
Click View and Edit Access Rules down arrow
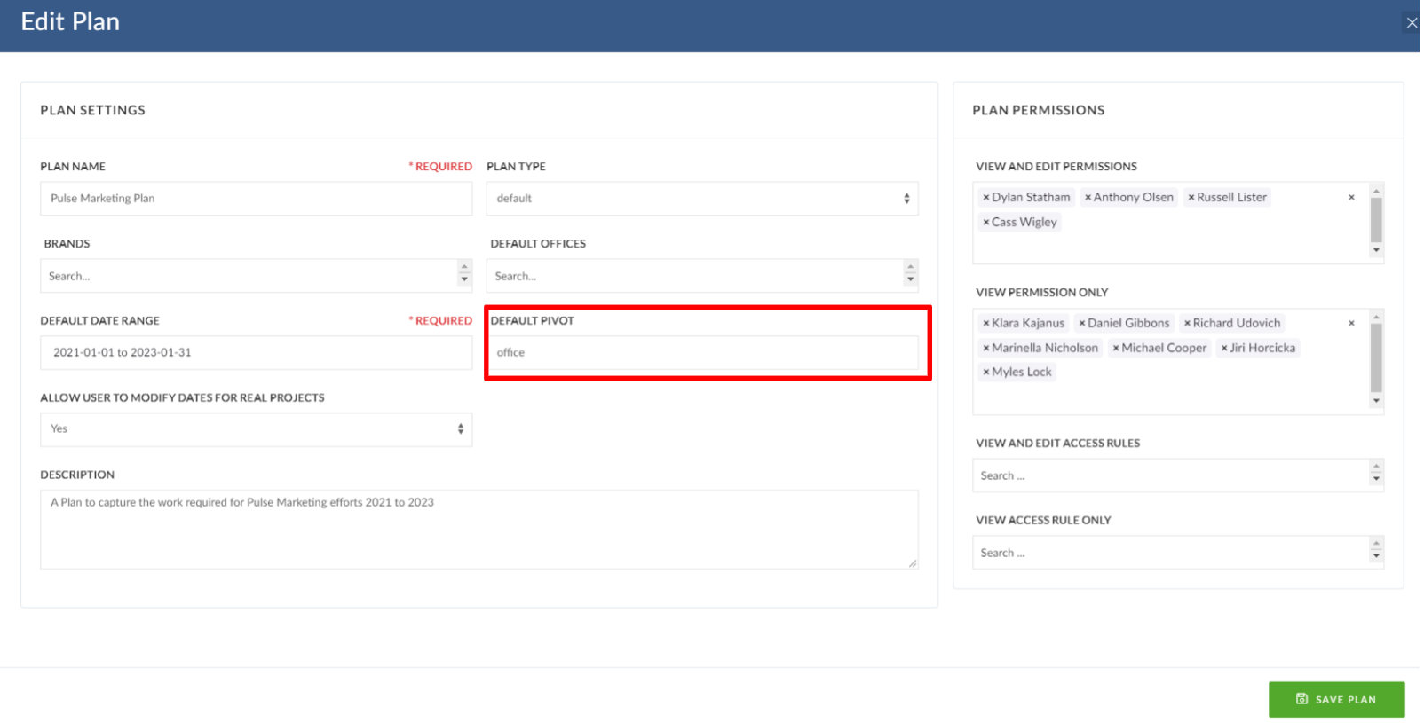(x=1376, y=481)
